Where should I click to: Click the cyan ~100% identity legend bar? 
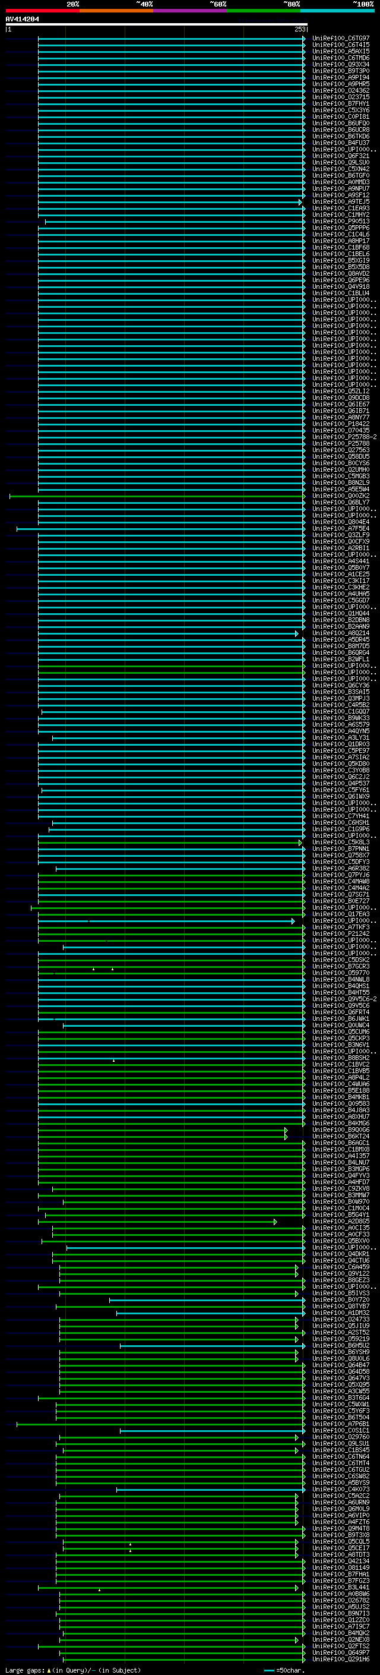tap(337, 11)
